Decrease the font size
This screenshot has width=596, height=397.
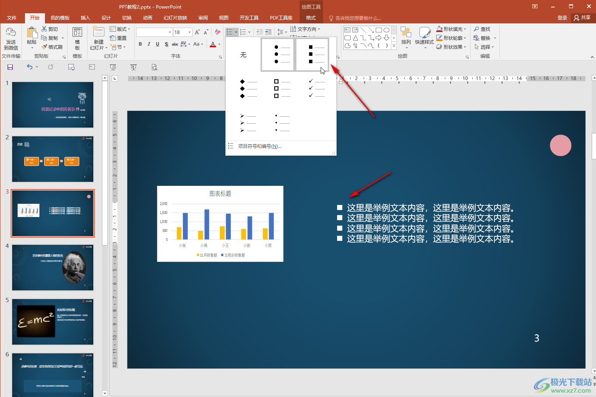click(x=206, y=32)
